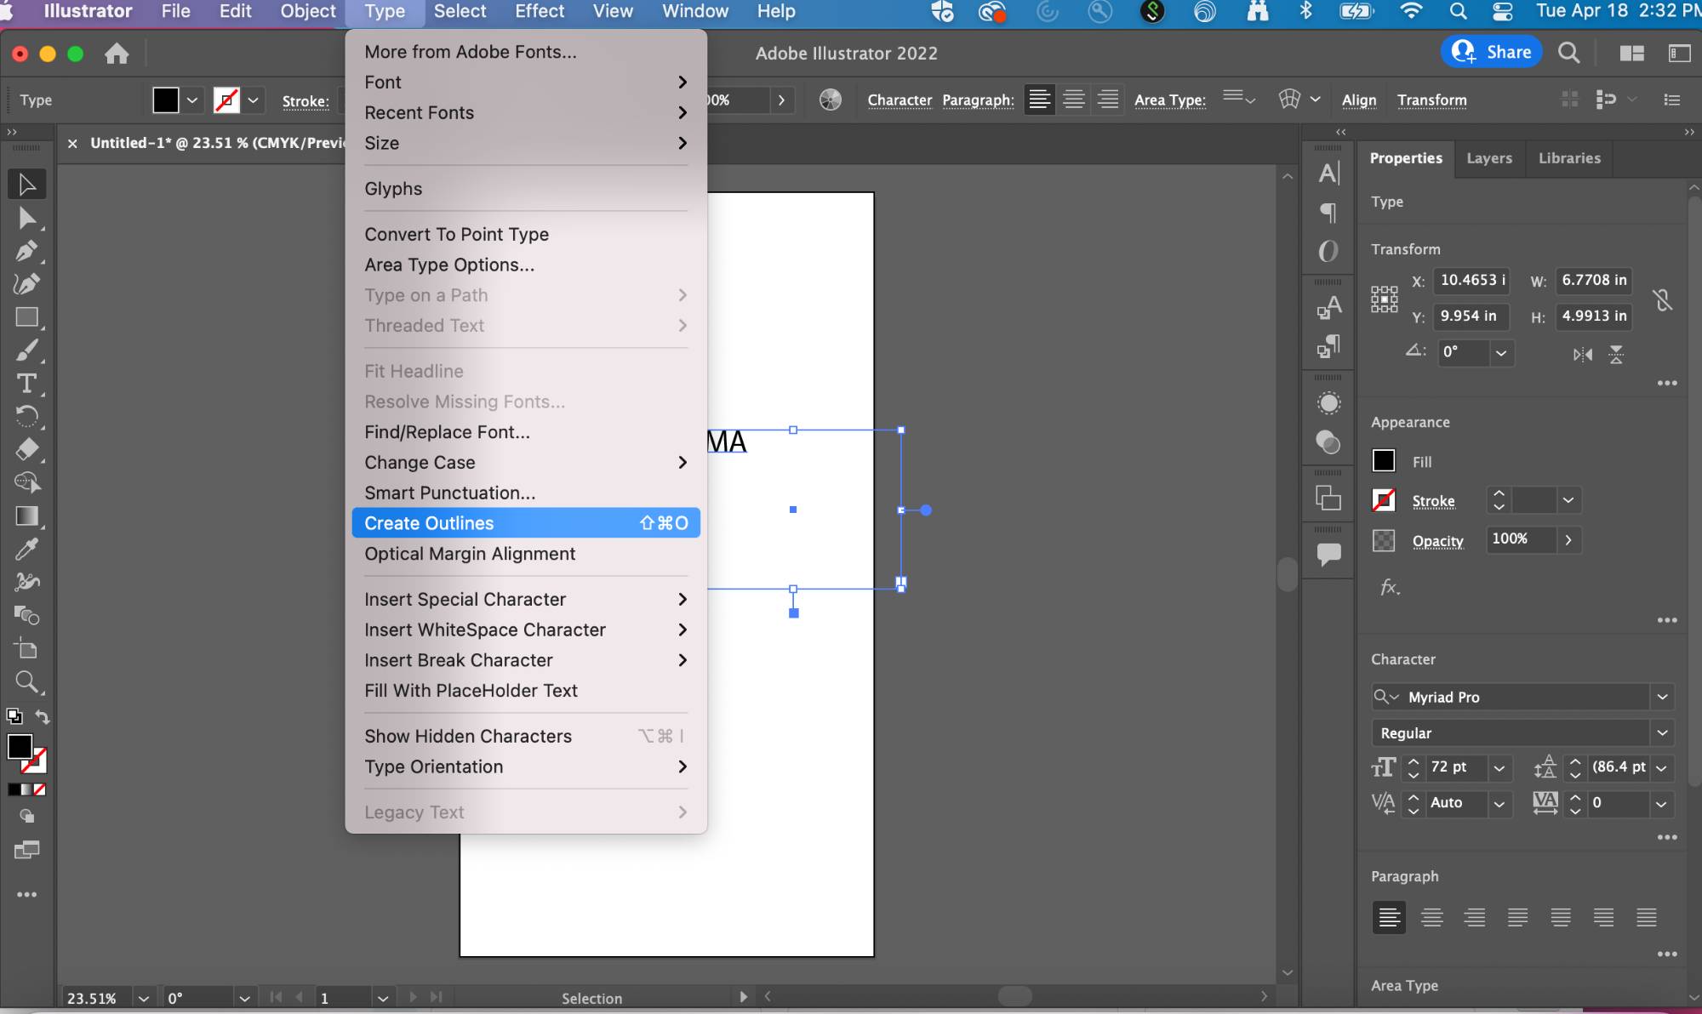Screen dimensions: 1702x1014
Task: Expand the font size 72 pt dropdown
Action: pyautogui.click(x=1499, y=767)
